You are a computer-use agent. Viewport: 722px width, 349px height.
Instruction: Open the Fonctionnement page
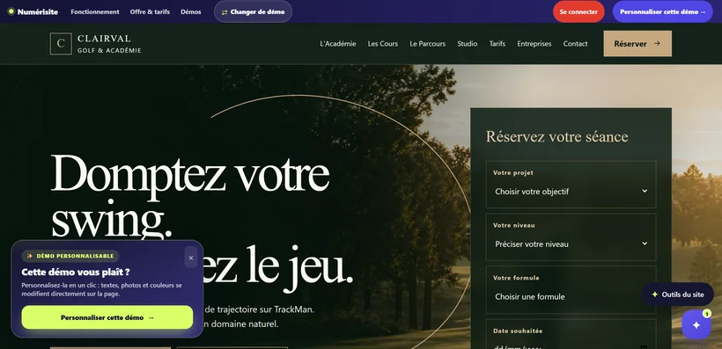95,12
